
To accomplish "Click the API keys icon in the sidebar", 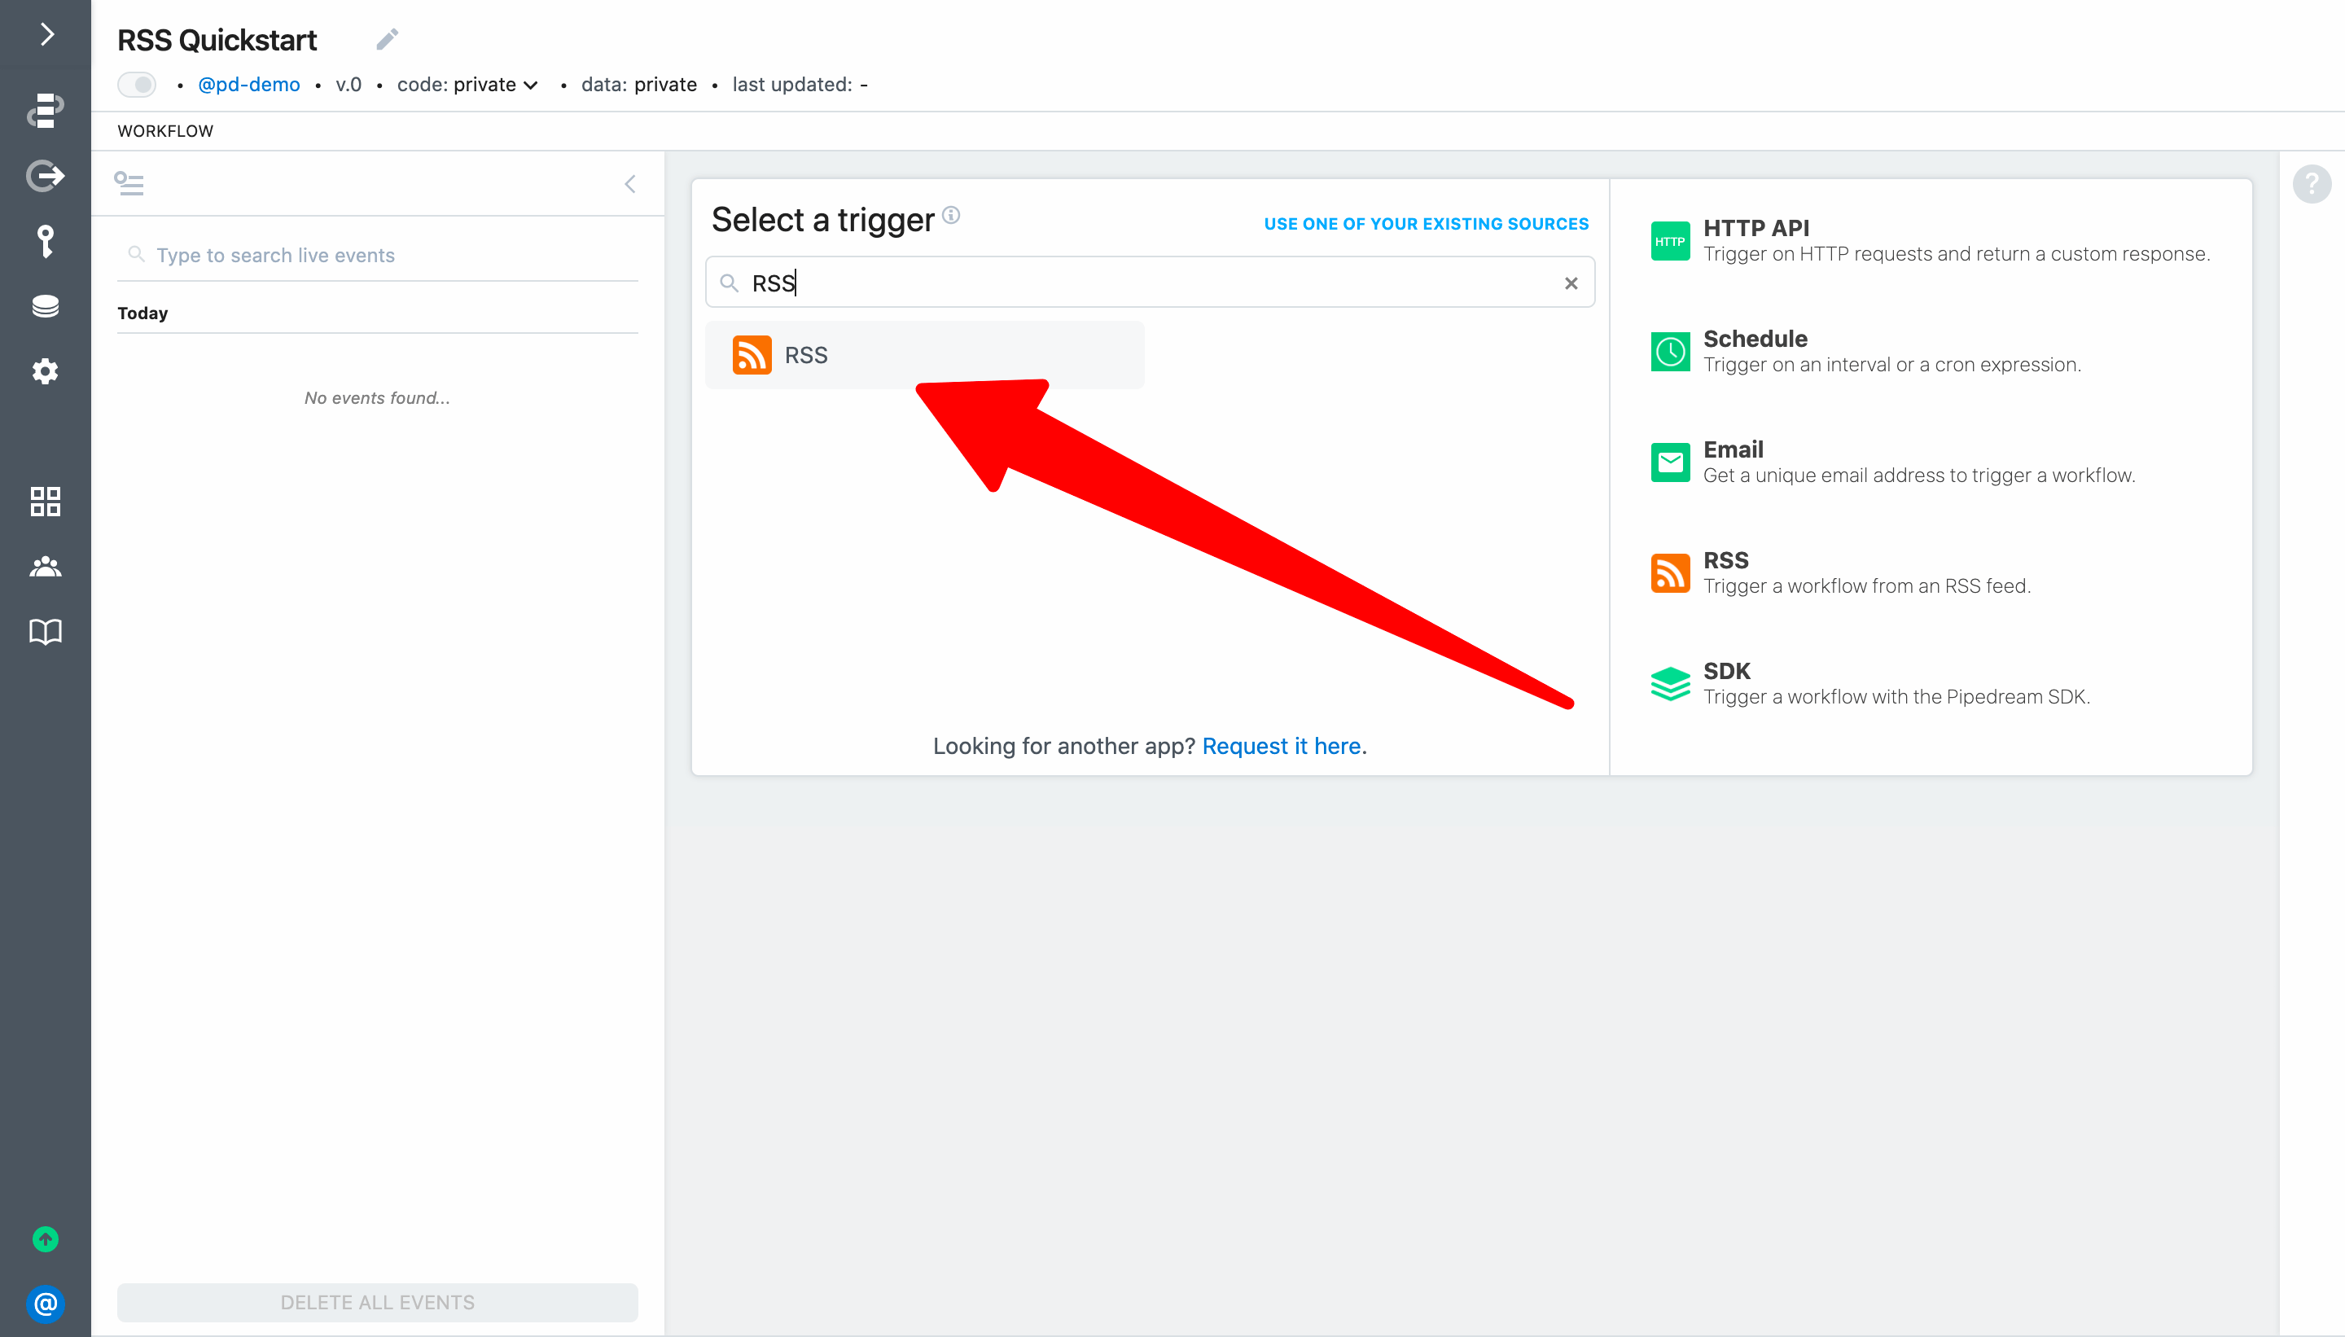I will pyautogui.click(x=45, y=242).
